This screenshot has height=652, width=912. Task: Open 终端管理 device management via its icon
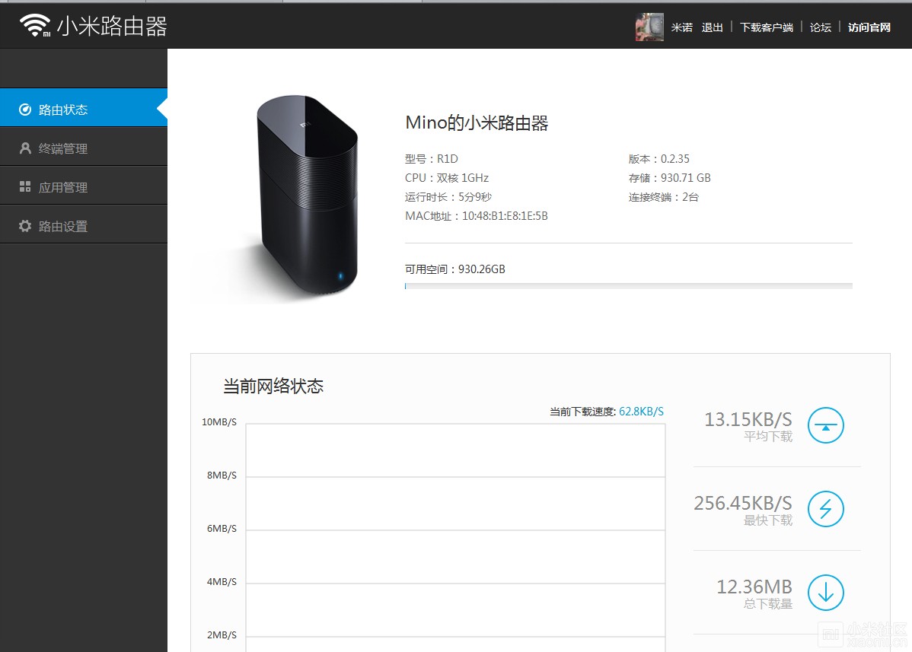26,146
